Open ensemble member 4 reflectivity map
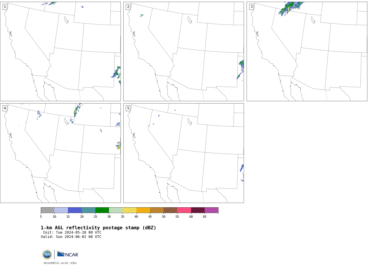Screen dimensions: 370x266 pyautogui.click(x=60, y=153)
